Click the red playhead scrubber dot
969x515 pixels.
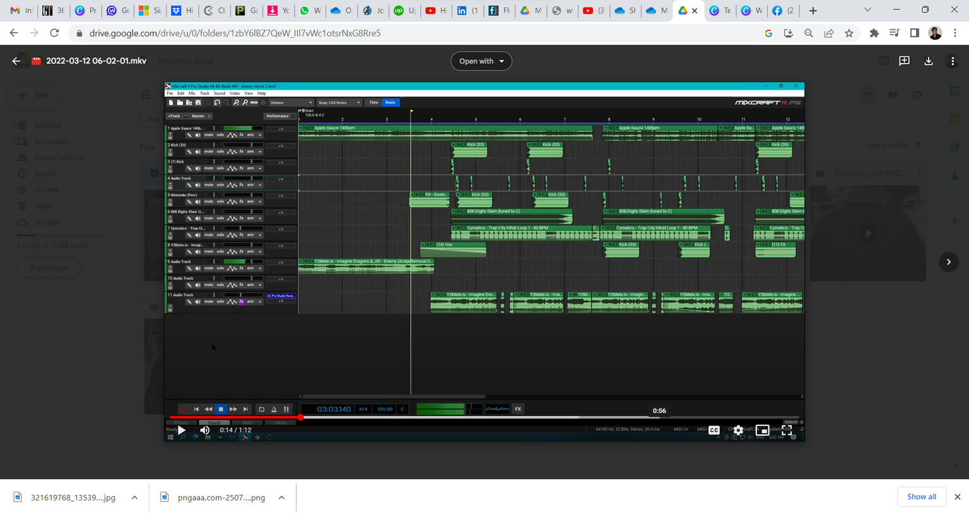point(300,417)
